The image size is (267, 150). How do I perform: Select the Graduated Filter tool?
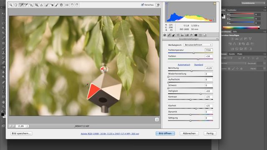[61, 5]
